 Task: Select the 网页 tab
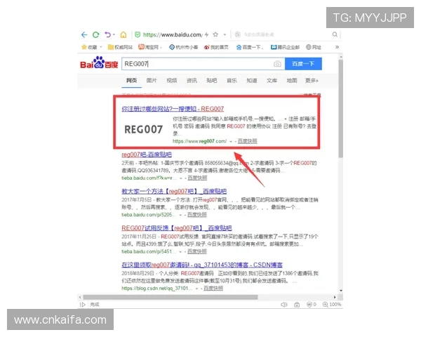[x=132, y=80]
